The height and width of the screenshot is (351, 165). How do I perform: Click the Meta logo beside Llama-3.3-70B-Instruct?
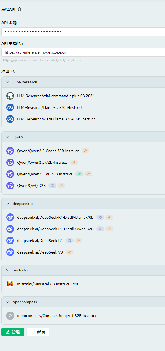pyautogui.click(x=10, y=107)
